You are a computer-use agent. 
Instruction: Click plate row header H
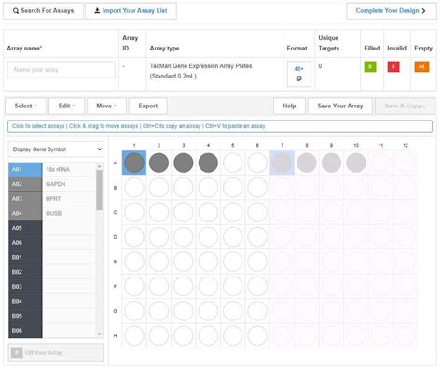point(115,335)
